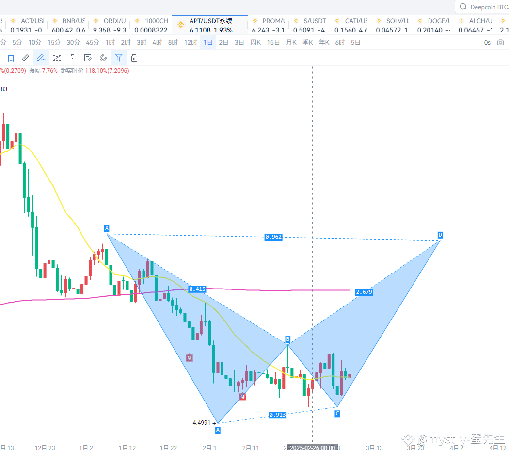Screen dimensions: 509x450
Task: Toggle the 1日 daily timeframe
Action: 207,42
